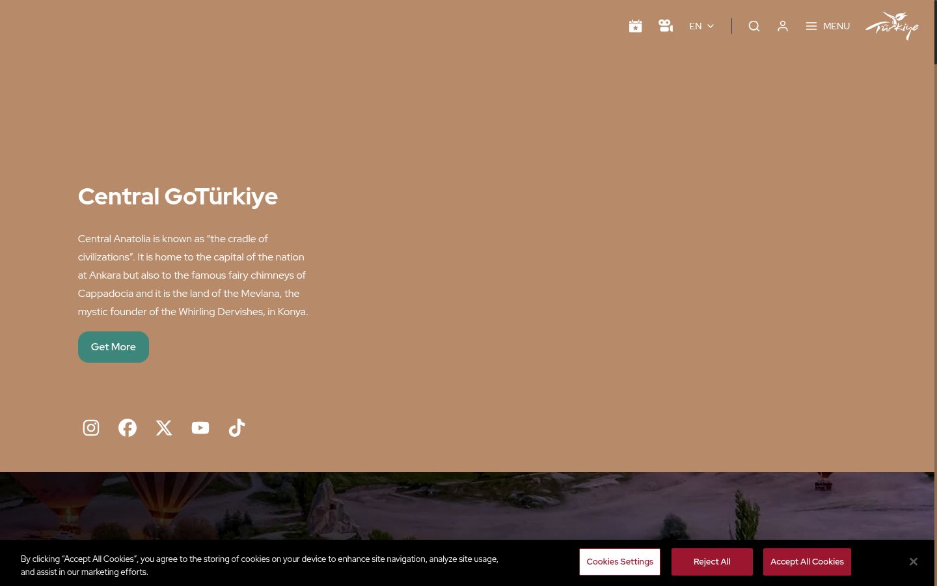937x586 pixels.
Task: Close the cookie banner
Action: coord(914,561)
